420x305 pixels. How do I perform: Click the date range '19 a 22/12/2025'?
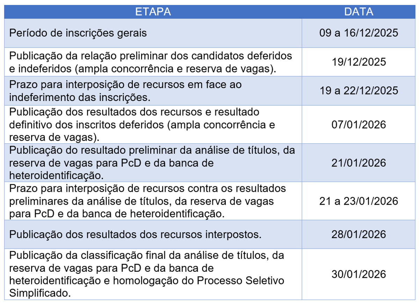click(x=359, y=91)
